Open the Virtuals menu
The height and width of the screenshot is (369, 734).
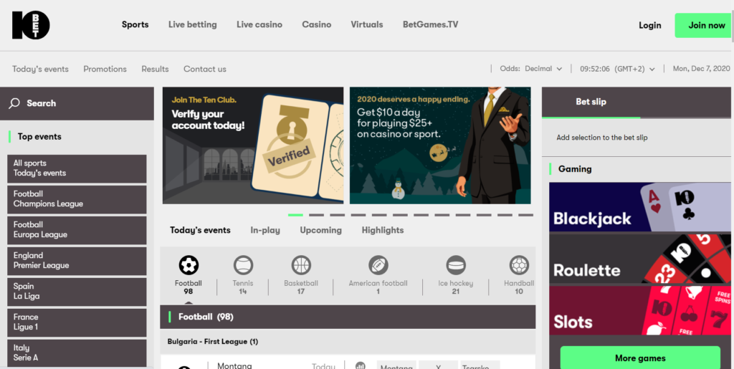pyautogui.click(x=367, y=25)
